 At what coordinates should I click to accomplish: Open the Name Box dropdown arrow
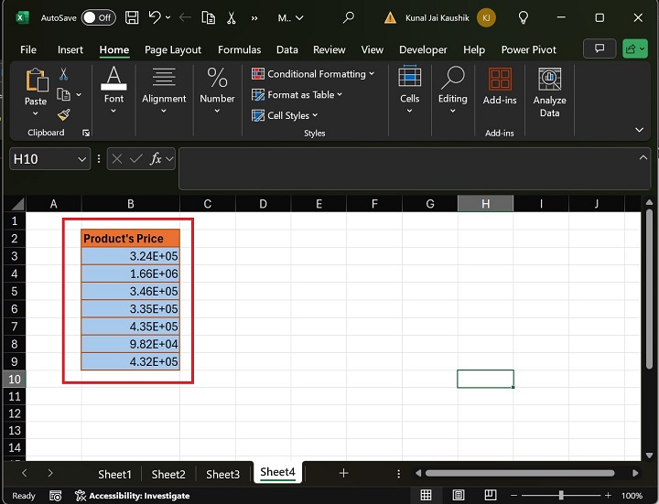82,159
